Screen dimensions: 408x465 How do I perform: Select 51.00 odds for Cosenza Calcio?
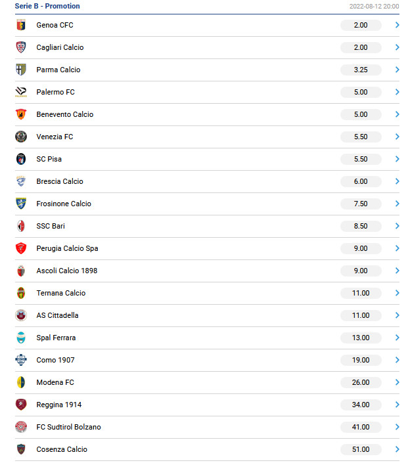point(361,449)
